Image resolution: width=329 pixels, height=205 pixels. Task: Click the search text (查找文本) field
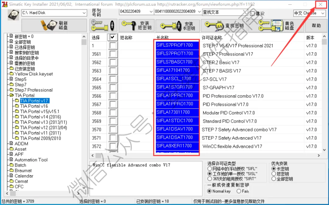click(x=225, y=12)
